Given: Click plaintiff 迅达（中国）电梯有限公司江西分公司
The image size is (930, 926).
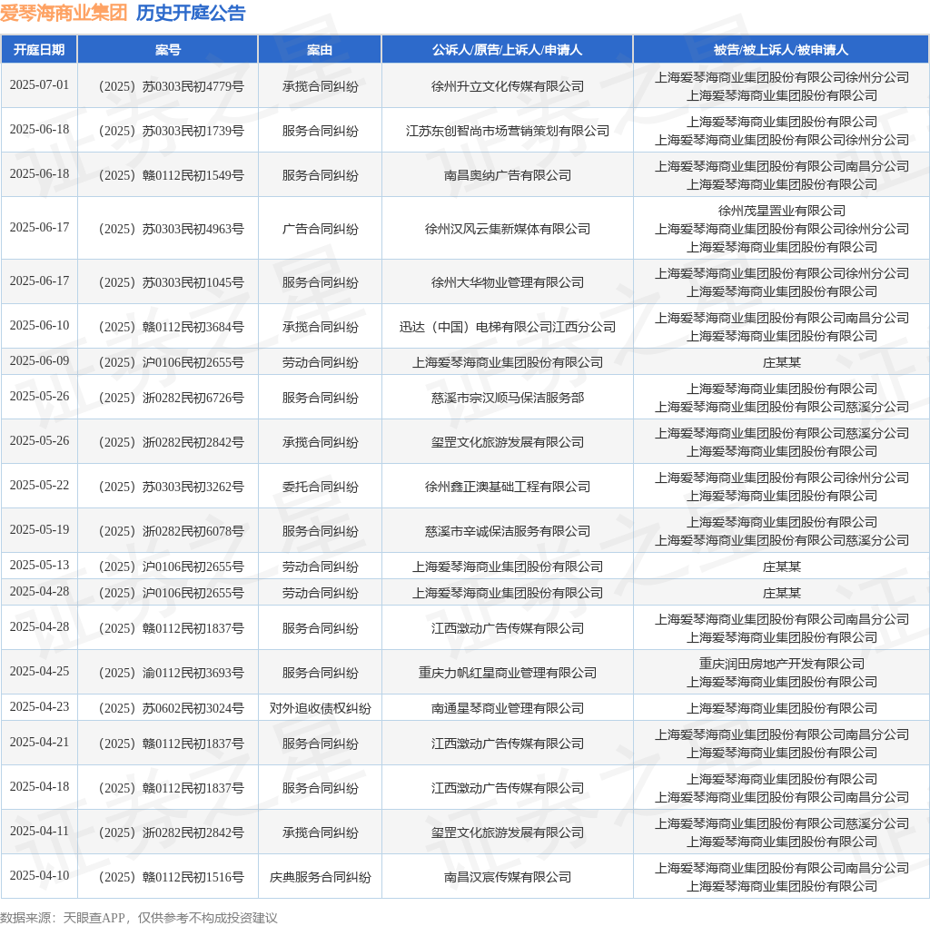Looking at the screenshot, I should (508, 327).
